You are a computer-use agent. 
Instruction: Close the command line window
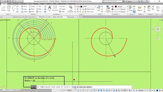(33, 87)
